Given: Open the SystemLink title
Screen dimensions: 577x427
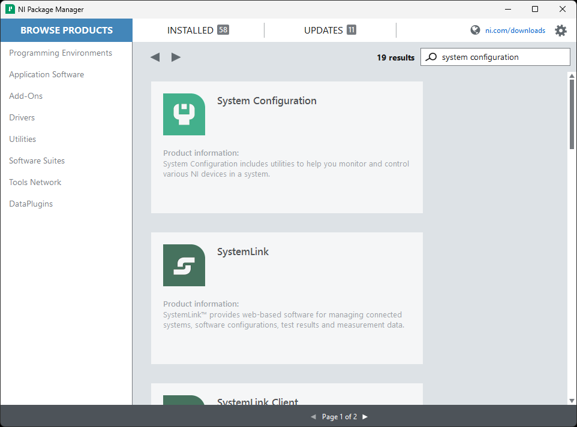Looking at the screenshot, I should (243, 252).
